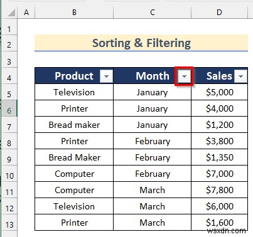
Task: Open the Product column filter dropdown
Action: pyautogui.click(x=106, y=76)
